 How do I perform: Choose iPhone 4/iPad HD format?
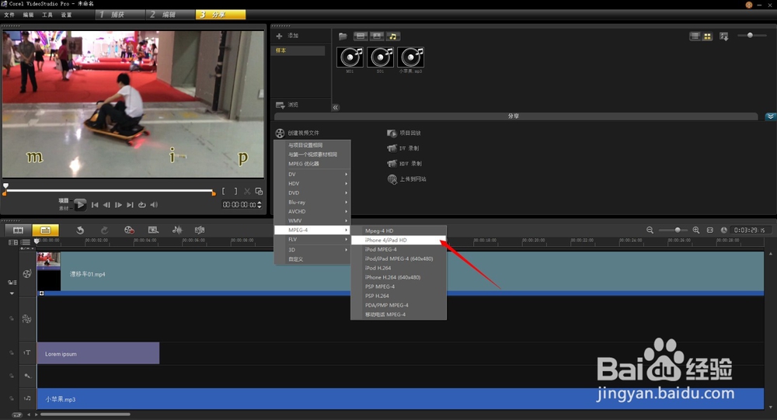[x=399, y=240]
